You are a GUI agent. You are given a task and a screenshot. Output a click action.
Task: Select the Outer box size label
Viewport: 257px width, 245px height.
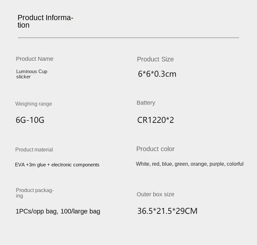(x=155, y=194)
